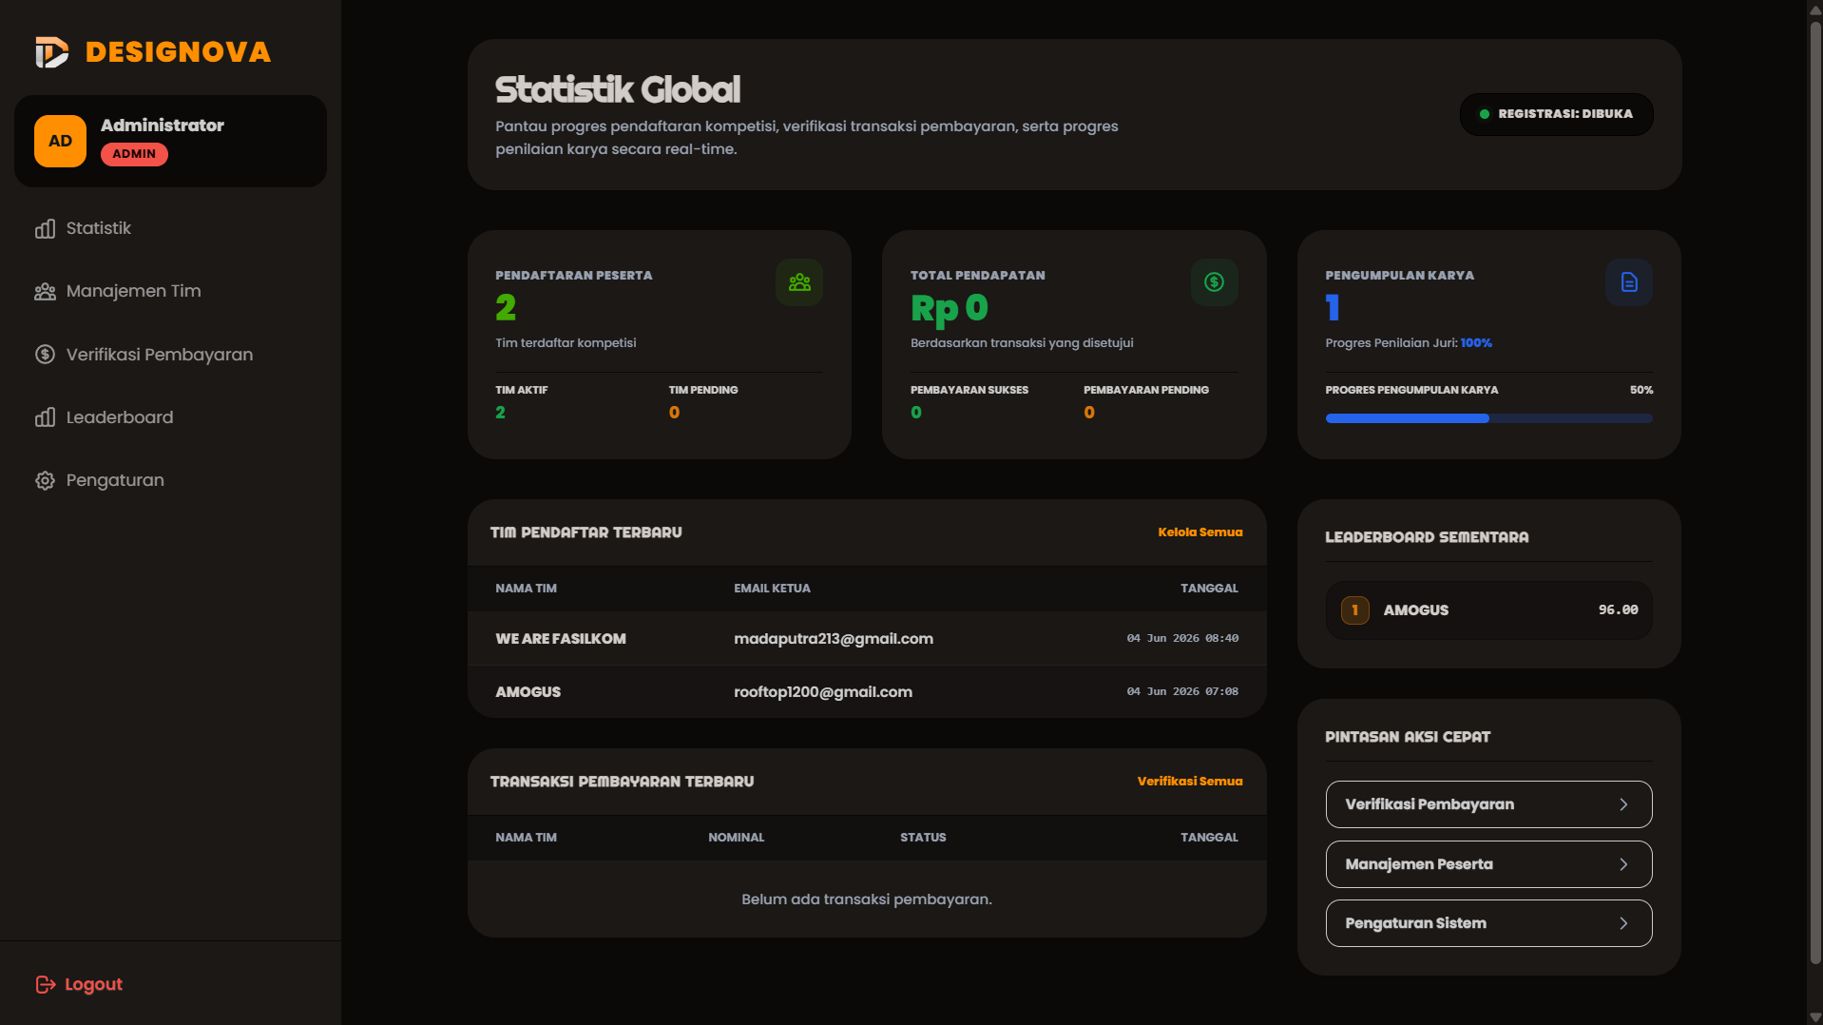The image size is (1823, 1025).
Task: Click the Progres Pengumpulan Karya progress bar
Action: pyautogui.click(x=1488, y=418)
